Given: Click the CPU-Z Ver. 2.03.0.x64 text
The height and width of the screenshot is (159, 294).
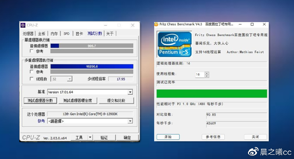Looking at the screenshot, I should 55,138.
